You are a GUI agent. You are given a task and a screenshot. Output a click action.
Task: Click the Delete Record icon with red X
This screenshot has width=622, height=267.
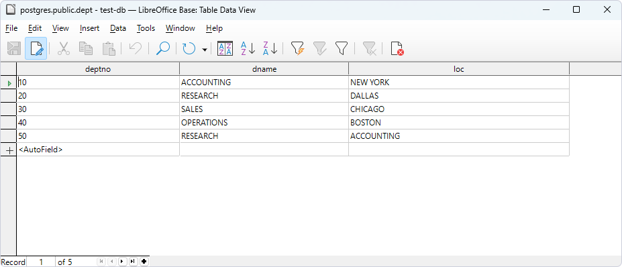click(397, 48)
